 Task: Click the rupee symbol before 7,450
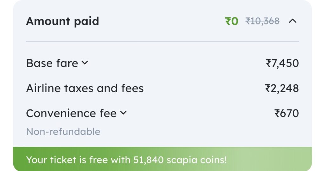point(269,63)
